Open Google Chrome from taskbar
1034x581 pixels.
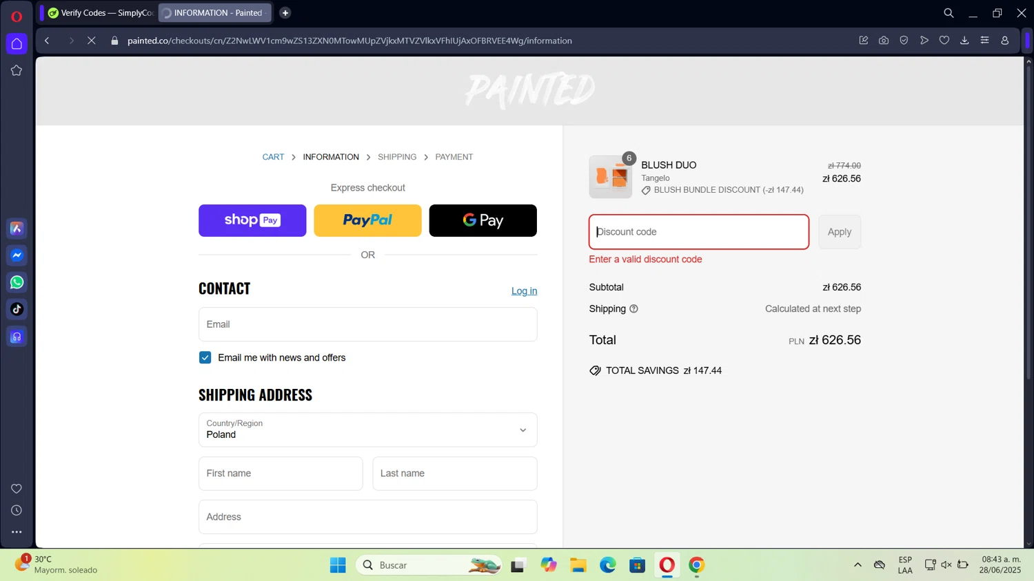(x=697, y=565)
